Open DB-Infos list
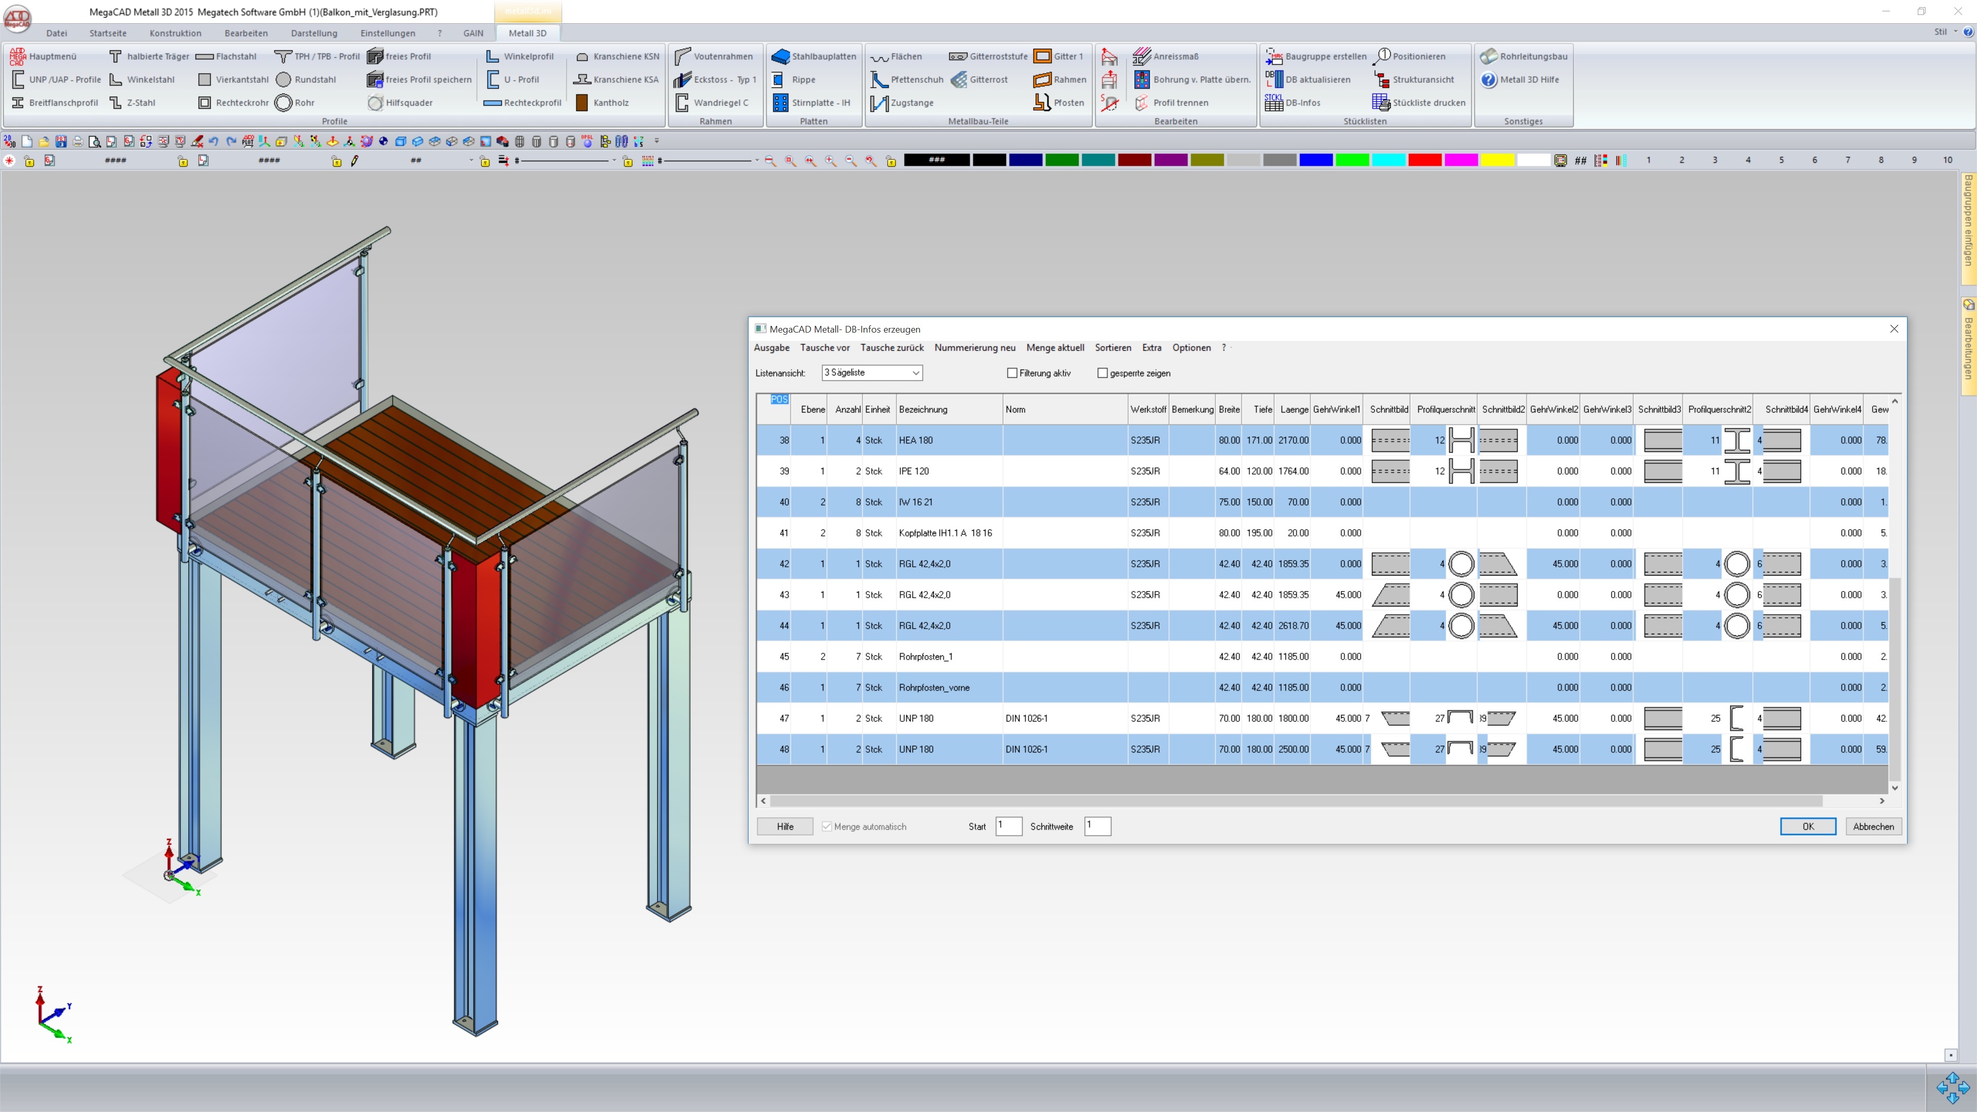This screenshot has height=1112, width=1977. click(1292, 102)
